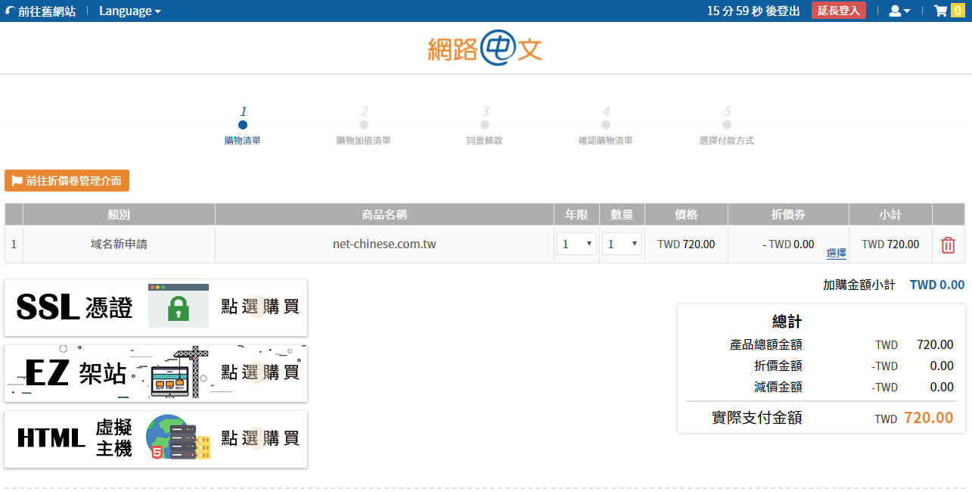Image resolution: width=972 pixels, height=492 pixels.
Task: Click the 價格 column header
Action: (686, 215)
